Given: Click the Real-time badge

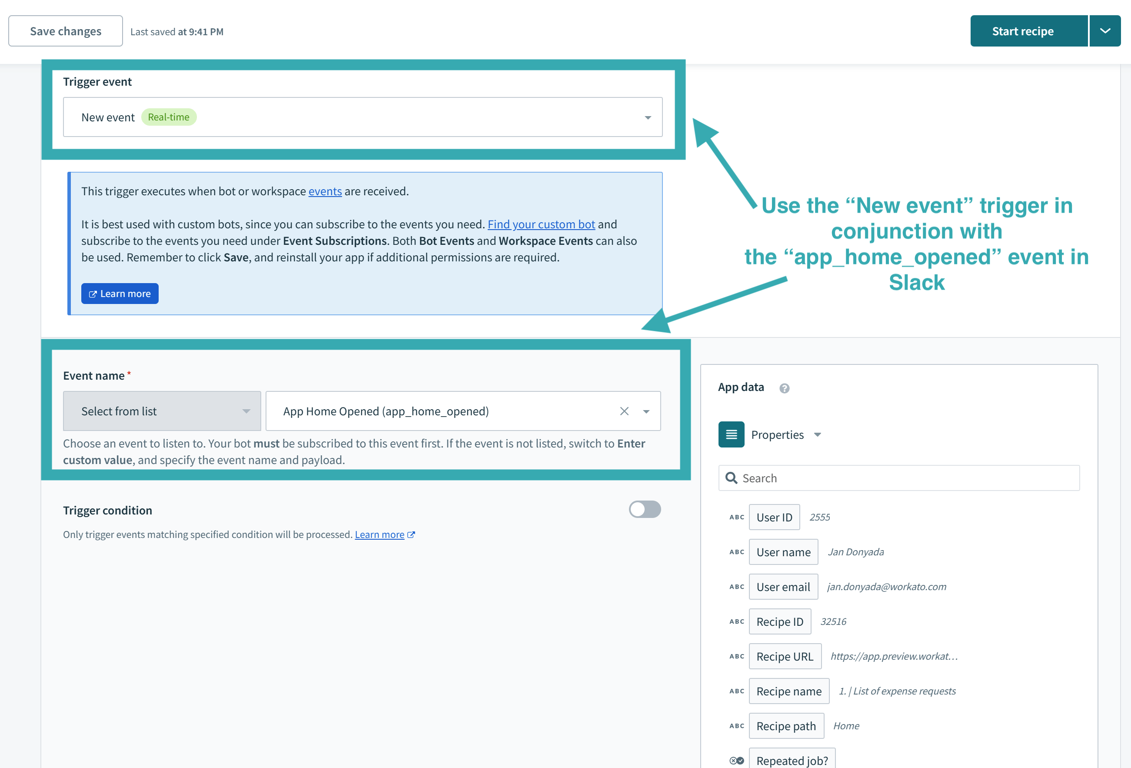Looking at the screenshot, I should coord(169,117).
